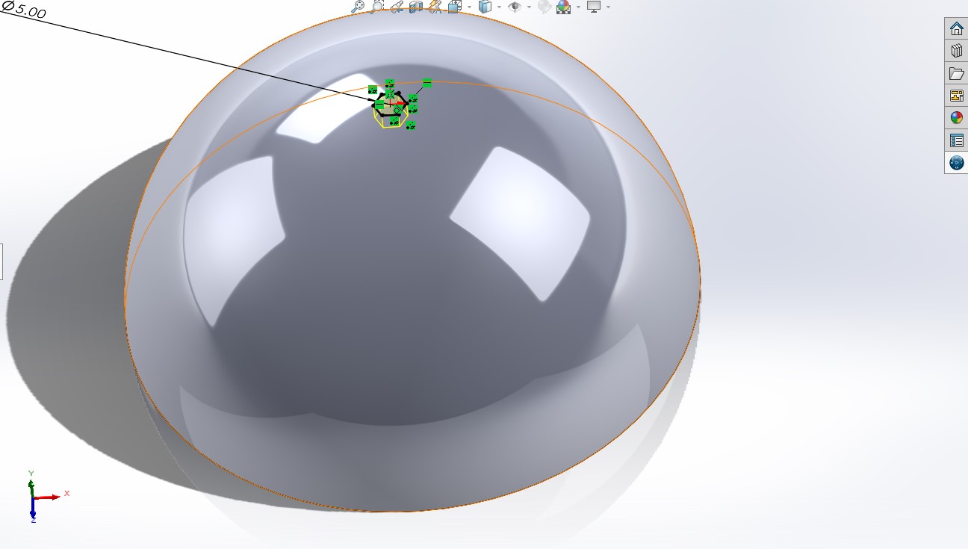Open the SOLIDWORKS Forum tab
The width and height of the screenshot is (968, 549).
pos(956,162)
